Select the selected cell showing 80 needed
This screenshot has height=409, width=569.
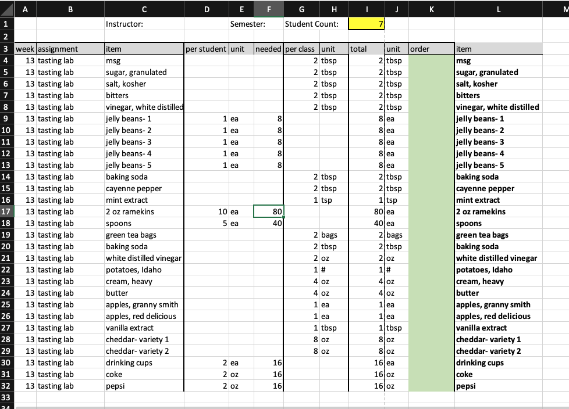(269, 211)
